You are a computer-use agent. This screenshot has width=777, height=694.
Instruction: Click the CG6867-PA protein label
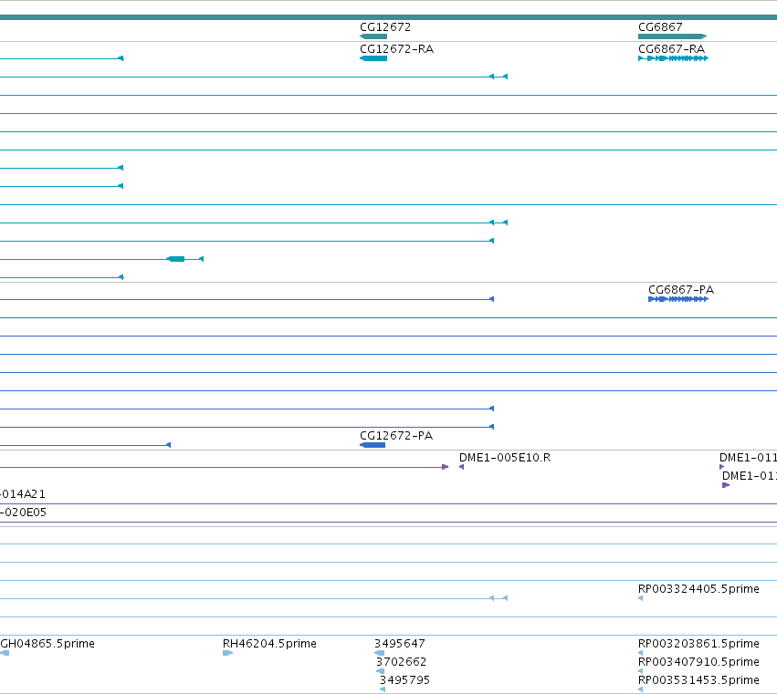point(681,290)
